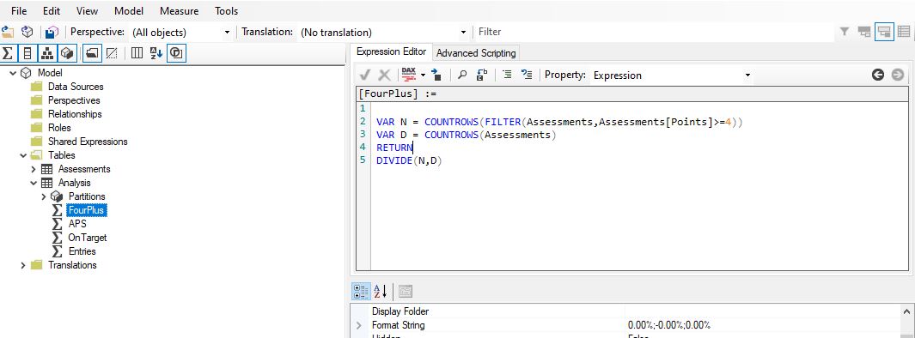Select the Data Sources folder
The height and width of the screenshot is (338, 915).
point(76,87)
